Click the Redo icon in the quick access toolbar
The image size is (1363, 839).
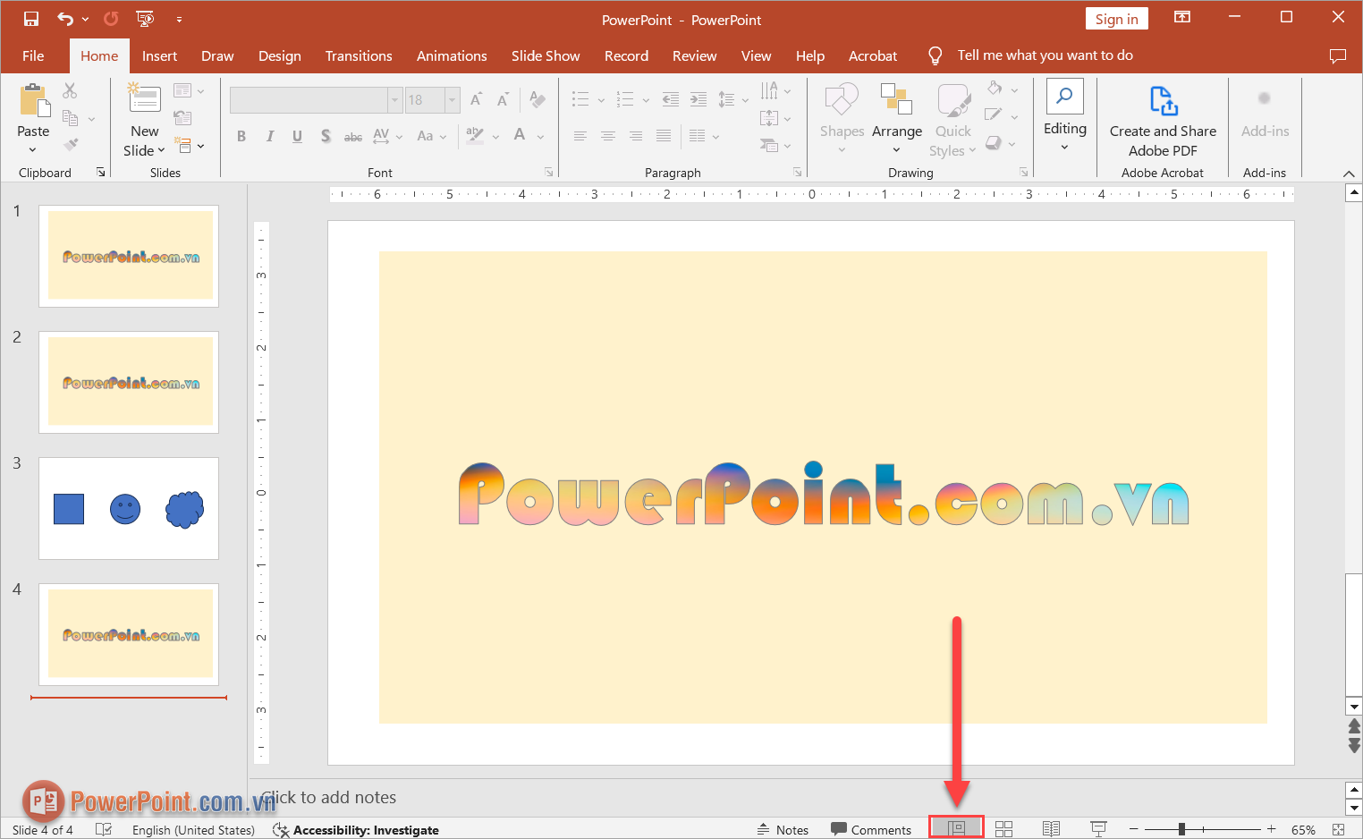[111, 19]
